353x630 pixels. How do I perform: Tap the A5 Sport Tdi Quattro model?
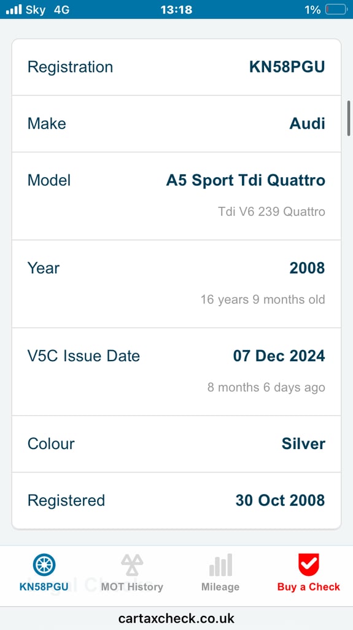point(246,180)
